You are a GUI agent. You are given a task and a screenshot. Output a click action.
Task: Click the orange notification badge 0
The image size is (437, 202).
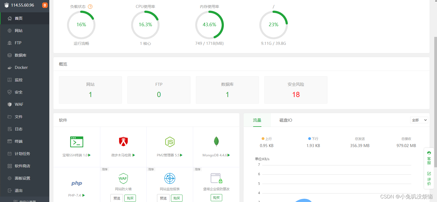point(45,5)
